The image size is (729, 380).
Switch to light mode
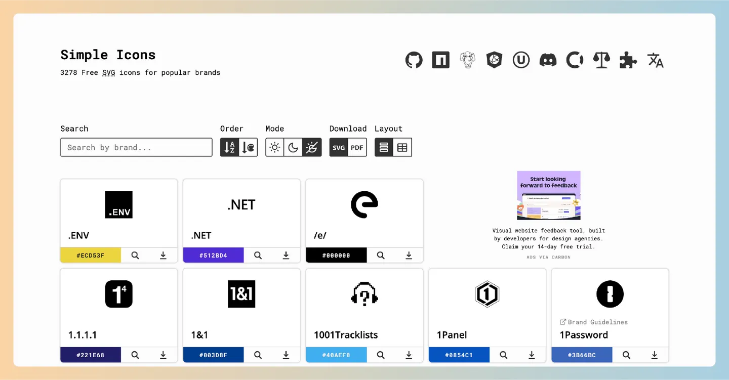tap(274, 147)
